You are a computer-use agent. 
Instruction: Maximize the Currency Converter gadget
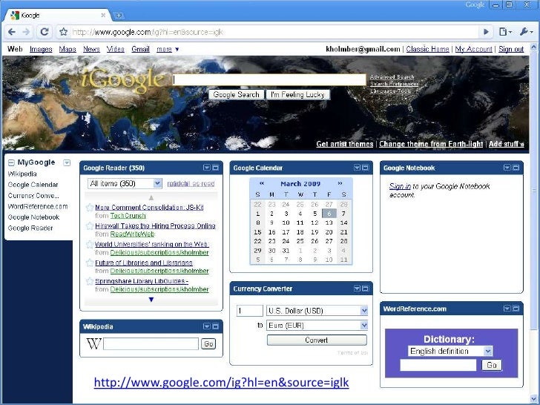pos(366,289)
